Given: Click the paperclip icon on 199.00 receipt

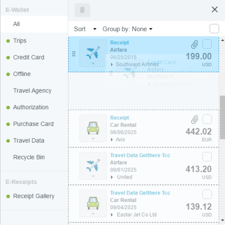Looking at the screenshot, I should 194,44.
